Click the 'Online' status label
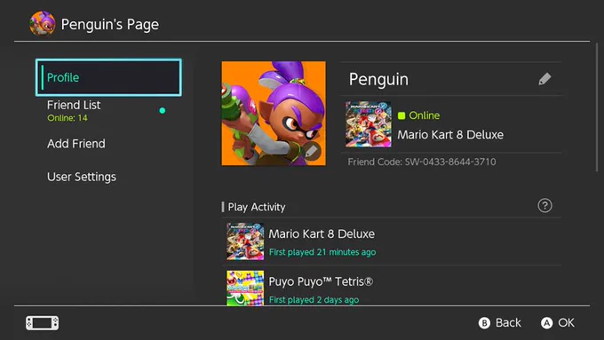 coord(424,115)
